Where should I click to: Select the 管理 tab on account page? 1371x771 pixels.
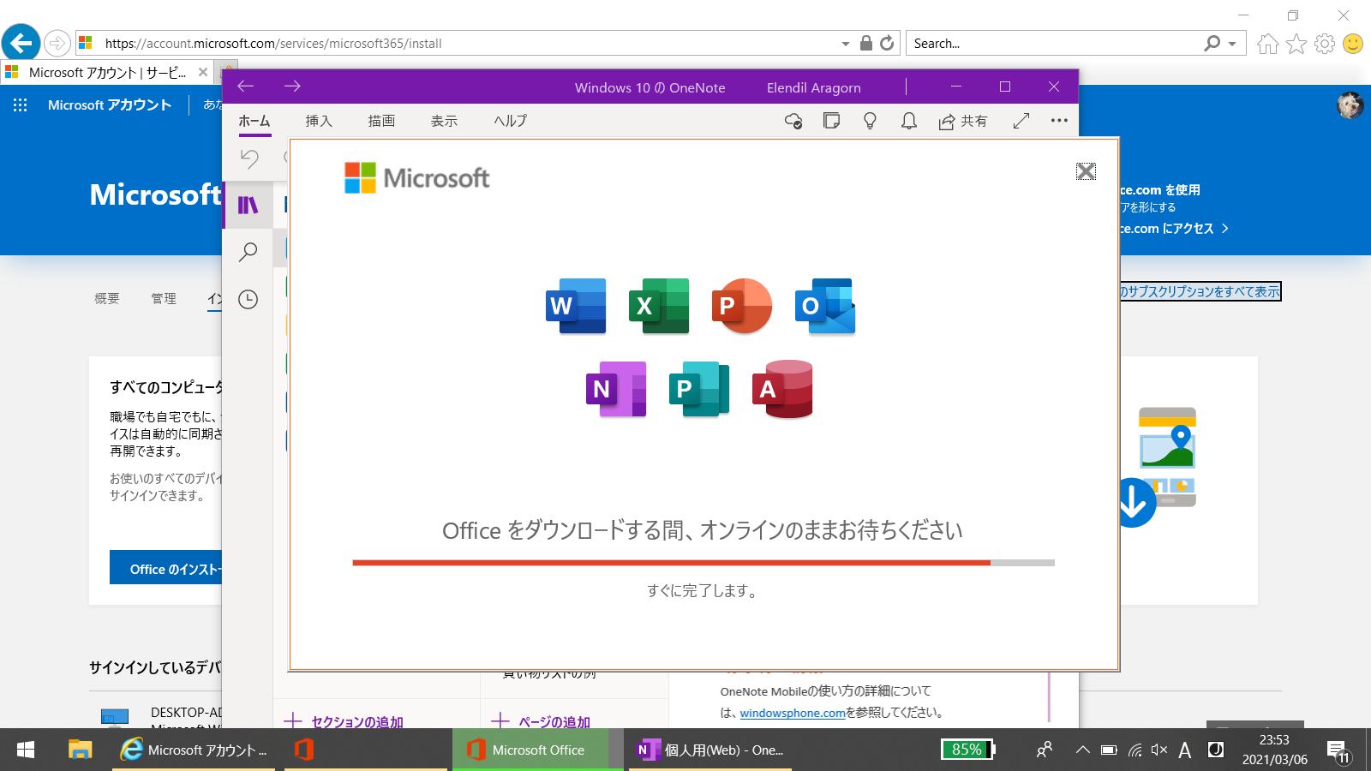[x=164, y=298]
